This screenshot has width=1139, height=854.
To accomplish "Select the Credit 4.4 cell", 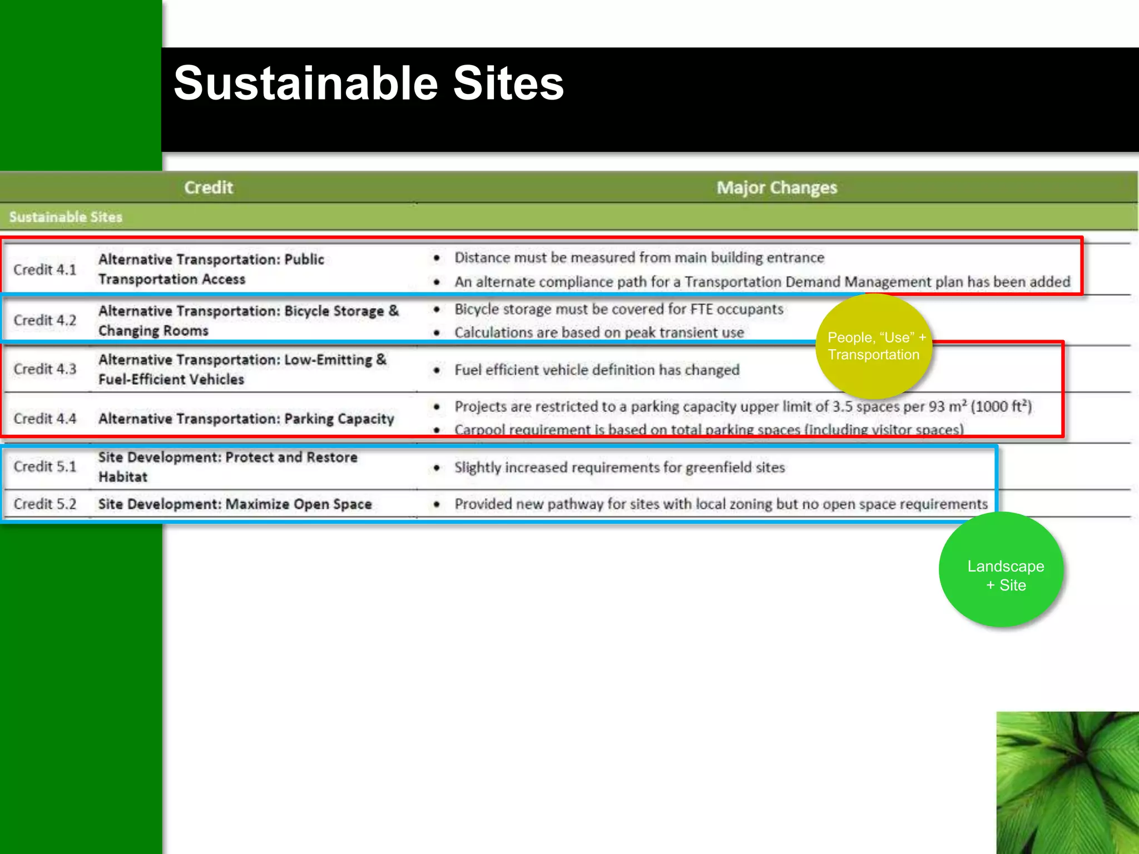I will coord(44,419).
